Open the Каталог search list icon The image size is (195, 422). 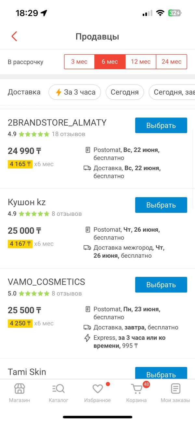pos(58,388)
